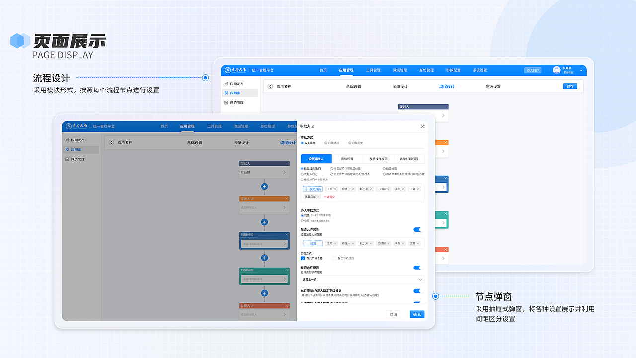Click edit pencil on 办理人 flow node

[x=253, y=305]
